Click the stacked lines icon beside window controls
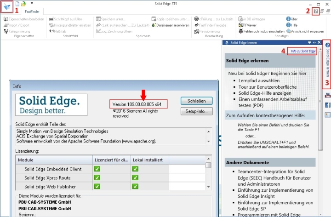Screen dimensions: 331x217 pyautogui.click(x=328, y=11)
